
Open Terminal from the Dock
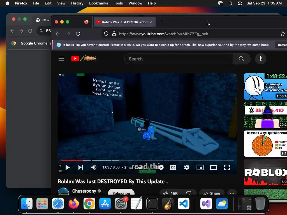pos(152,203)
